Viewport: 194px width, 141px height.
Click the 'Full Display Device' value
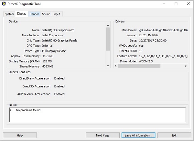[x=54, y=51]
